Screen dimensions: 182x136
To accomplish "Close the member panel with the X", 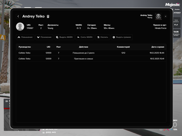I will (166, 16).
